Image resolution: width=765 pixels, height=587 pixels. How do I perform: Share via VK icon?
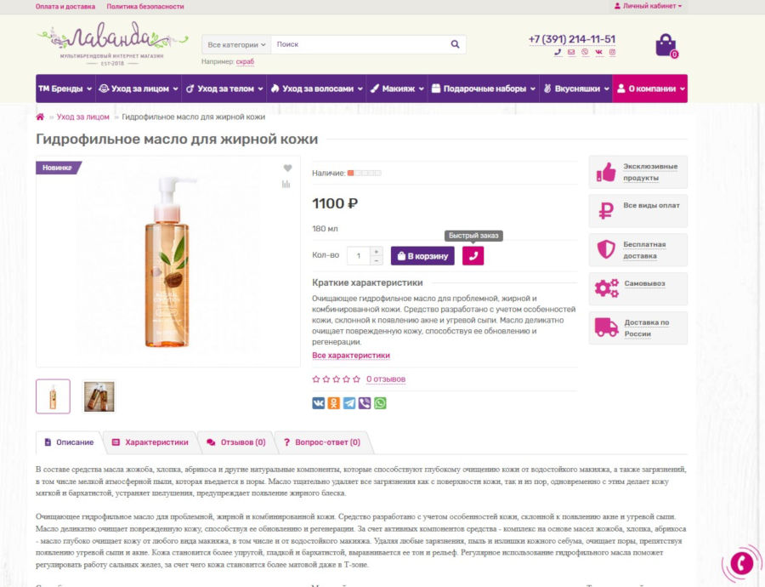click(x=318, y=403)
